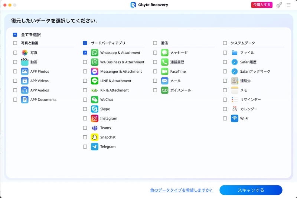The height and width of the screenshot is (198, 297).
Task: Click the call history phone icon
Action: coord(164,62)
